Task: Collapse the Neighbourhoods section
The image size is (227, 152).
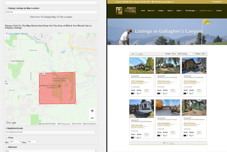Action: click(x=6, y=128)
